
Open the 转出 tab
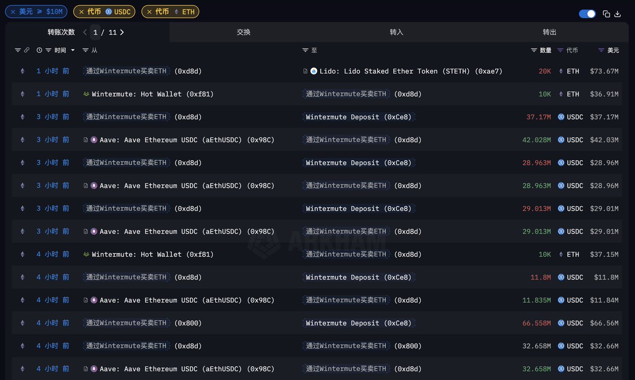550,32
